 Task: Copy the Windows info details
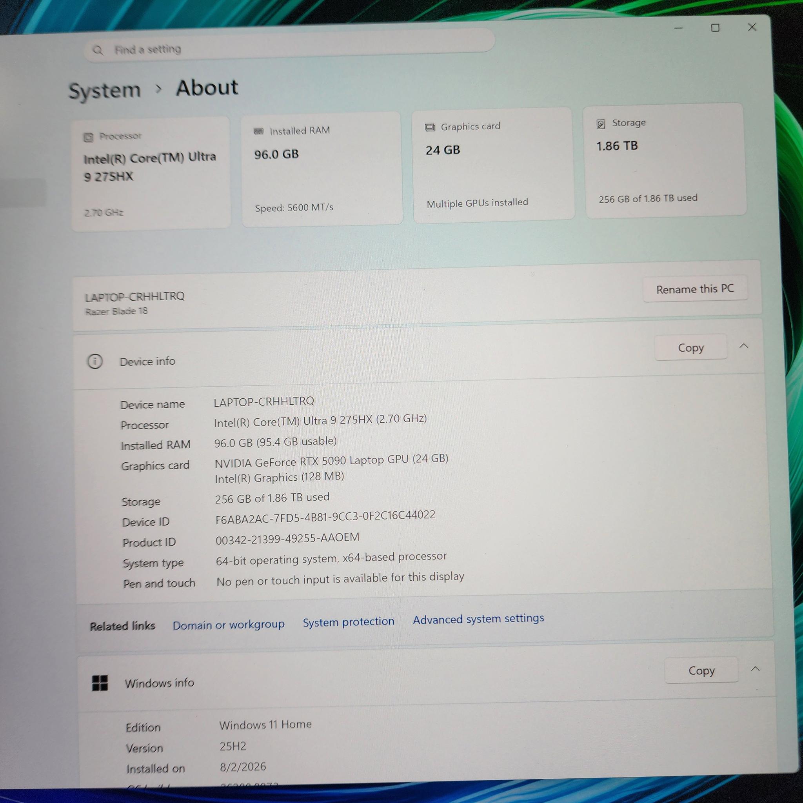click(701, 670)
